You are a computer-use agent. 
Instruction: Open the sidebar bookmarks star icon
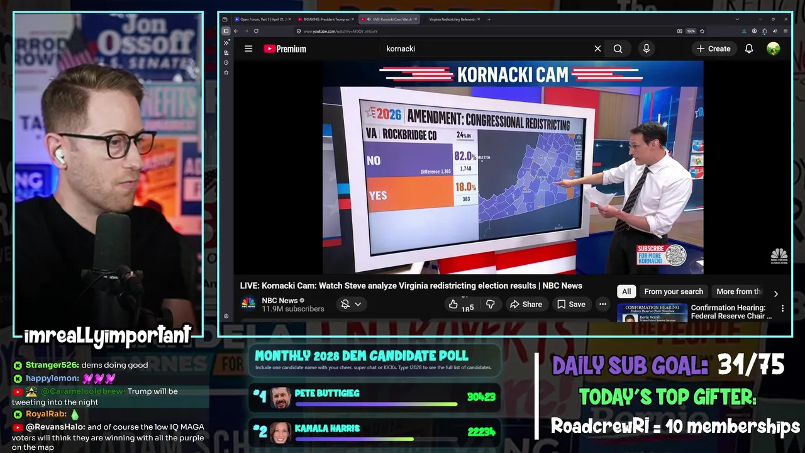[226, 72]
